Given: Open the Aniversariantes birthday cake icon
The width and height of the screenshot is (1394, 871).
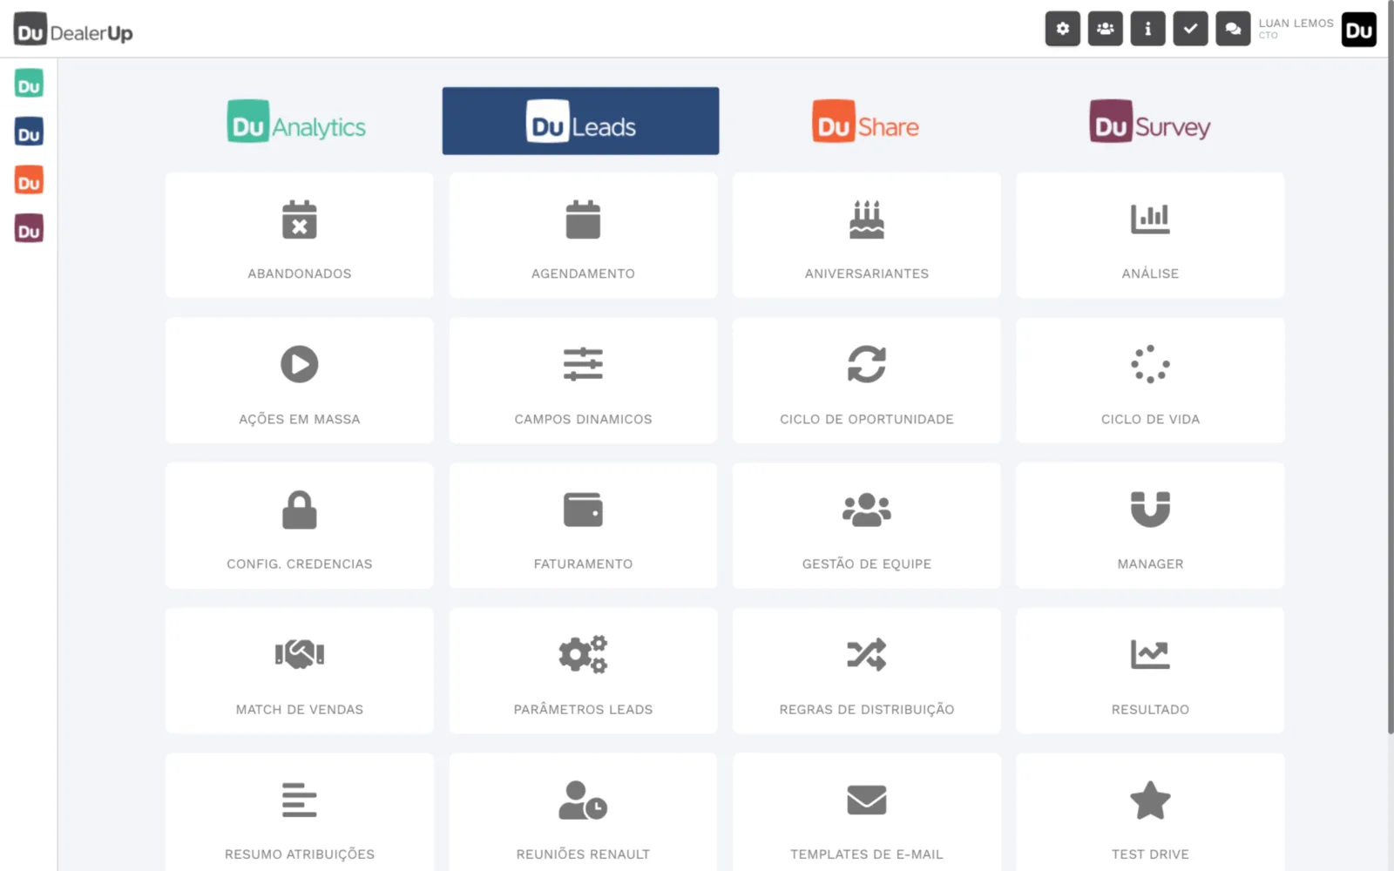Looking at the screenshot, I should pyautogui.click(x=867, y=219).
